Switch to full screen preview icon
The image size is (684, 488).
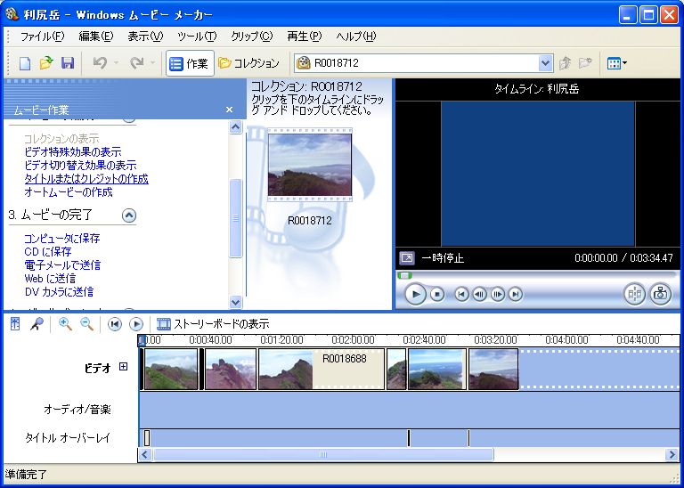click(x=406, y=258)
